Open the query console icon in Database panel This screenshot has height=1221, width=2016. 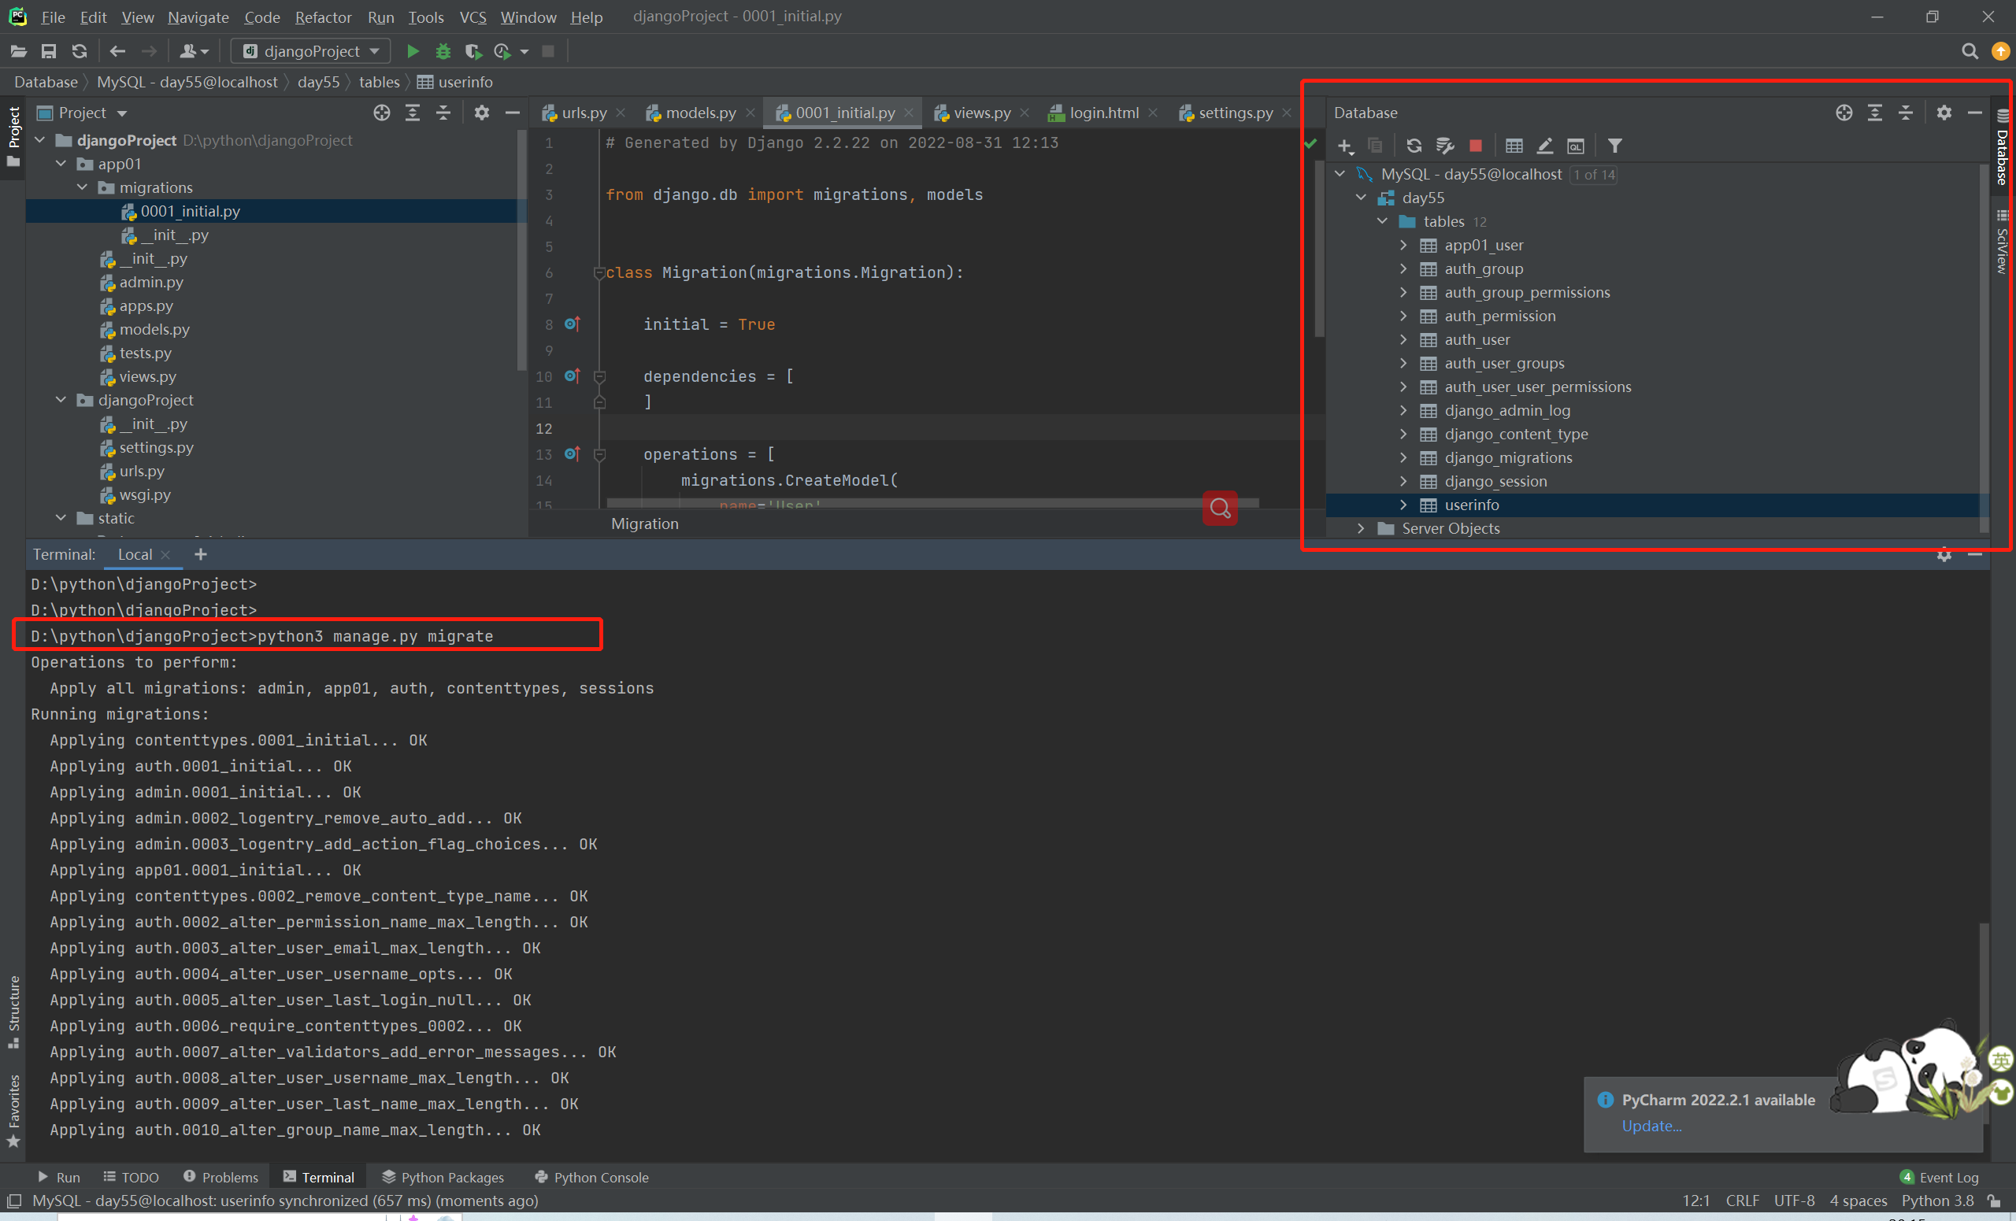click(x=1575, y=146)
